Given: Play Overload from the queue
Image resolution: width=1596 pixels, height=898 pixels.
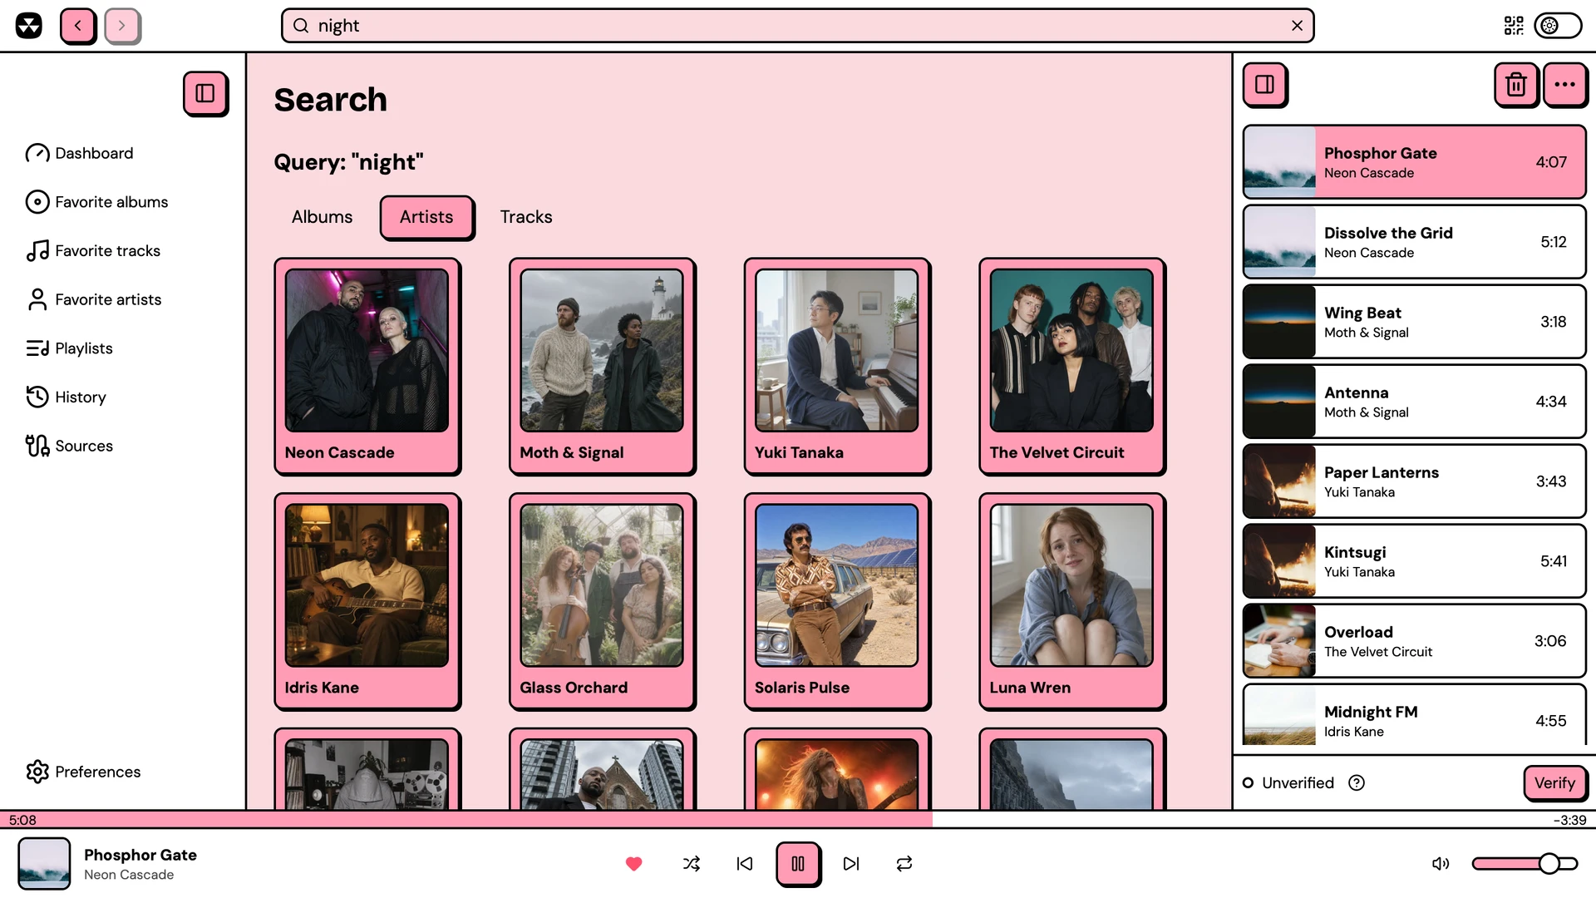Looking at the screenshot, I should pos(1414,641).
